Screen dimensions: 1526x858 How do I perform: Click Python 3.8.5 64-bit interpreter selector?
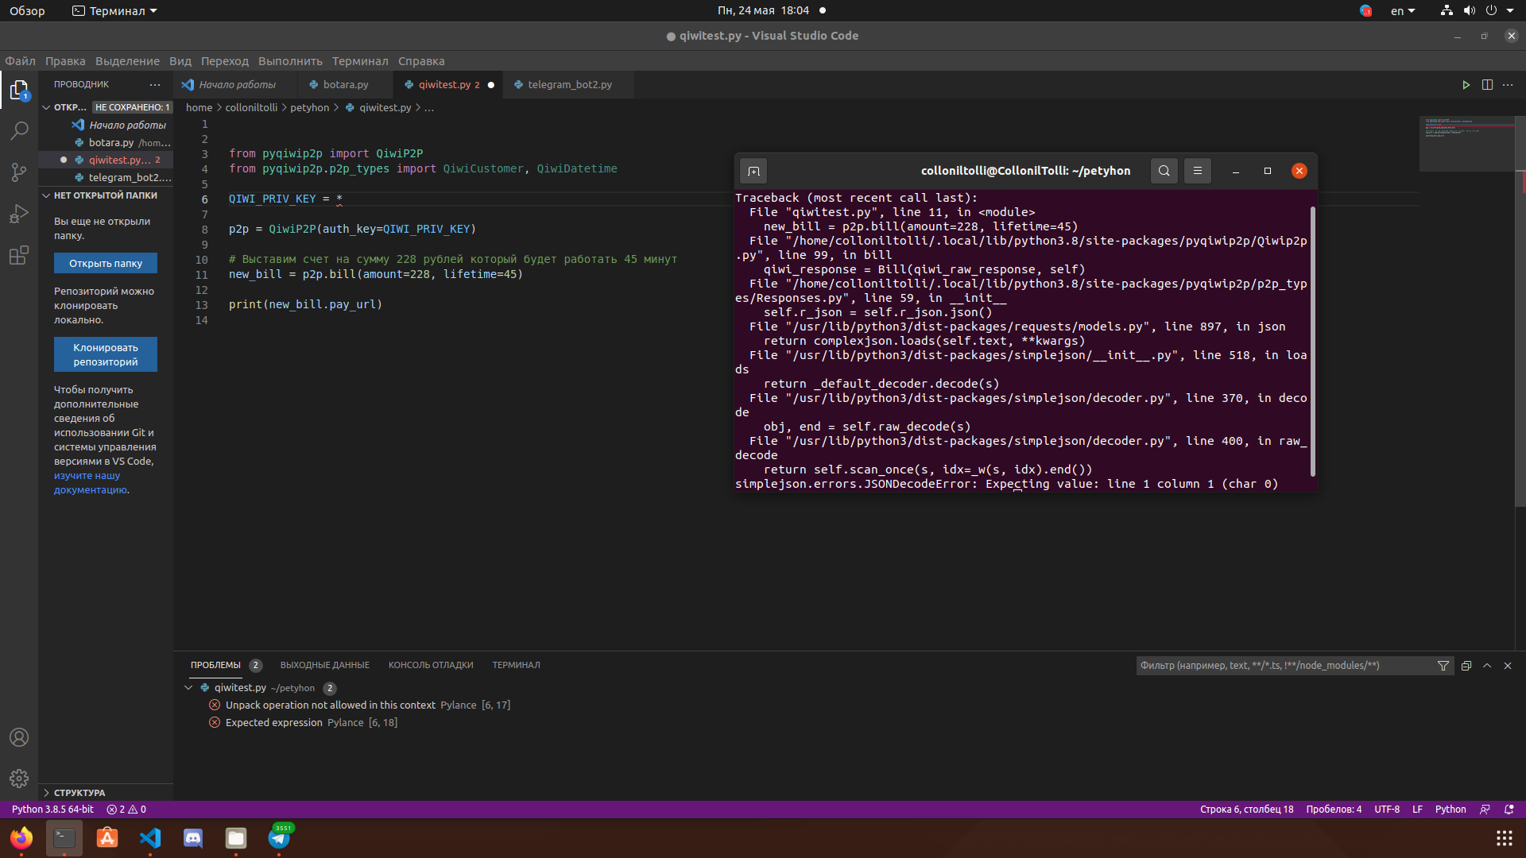[52, 810]
